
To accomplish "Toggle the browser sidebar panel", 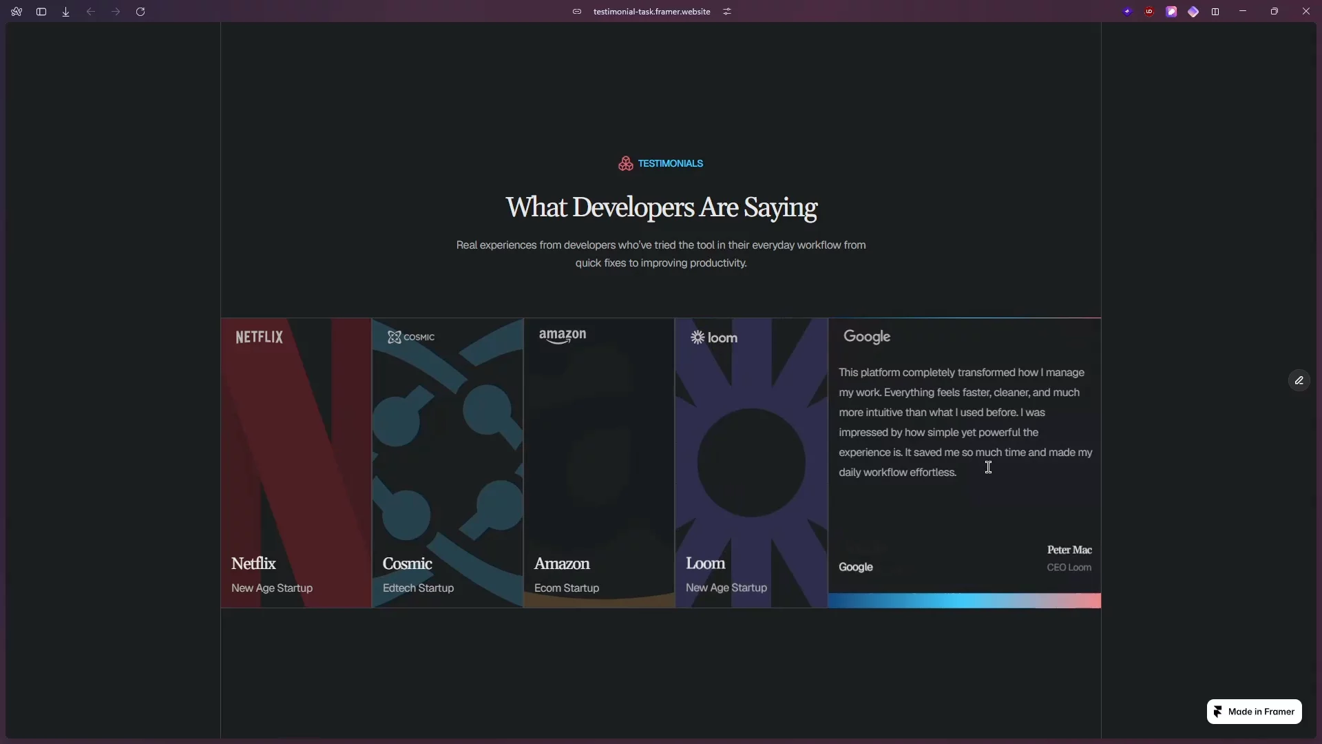I will pyautogui.click(x=41, y=12).
